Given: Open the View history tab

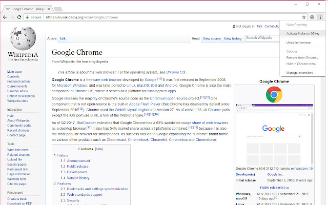Looking at the screenshot, I should pos(233,38).
